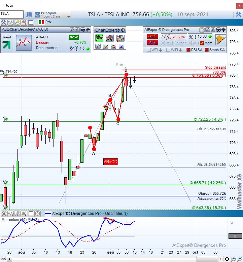This screenshot has width=243, height=262.
Task: Toggle hidden divergence blue-peaks button
Action: click(x=152, y=43)
